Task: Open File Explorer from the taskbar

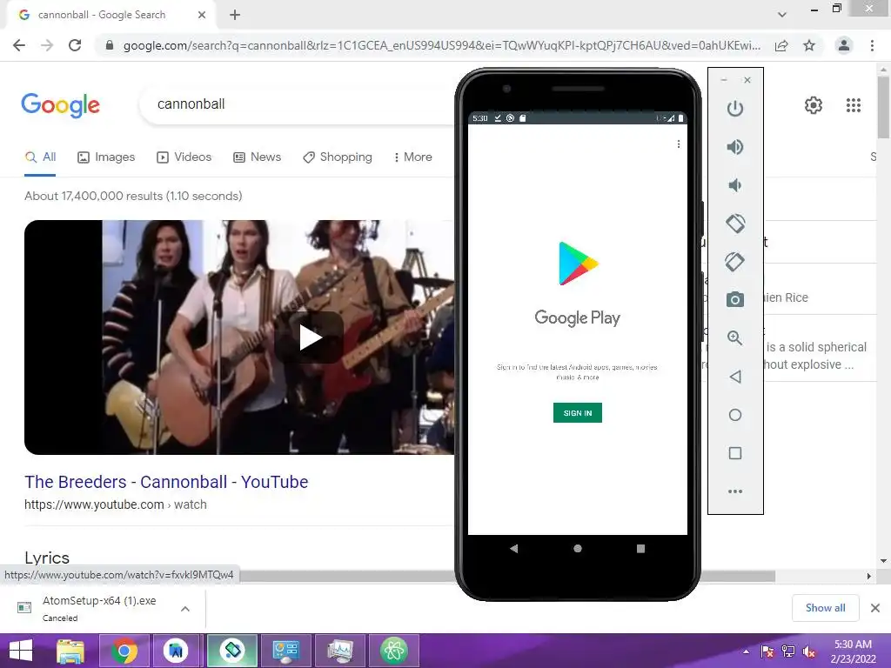Action: (70, 651)
